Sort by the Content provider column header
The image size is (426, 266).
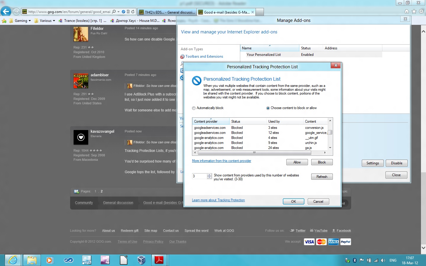[x=211, y=121]
